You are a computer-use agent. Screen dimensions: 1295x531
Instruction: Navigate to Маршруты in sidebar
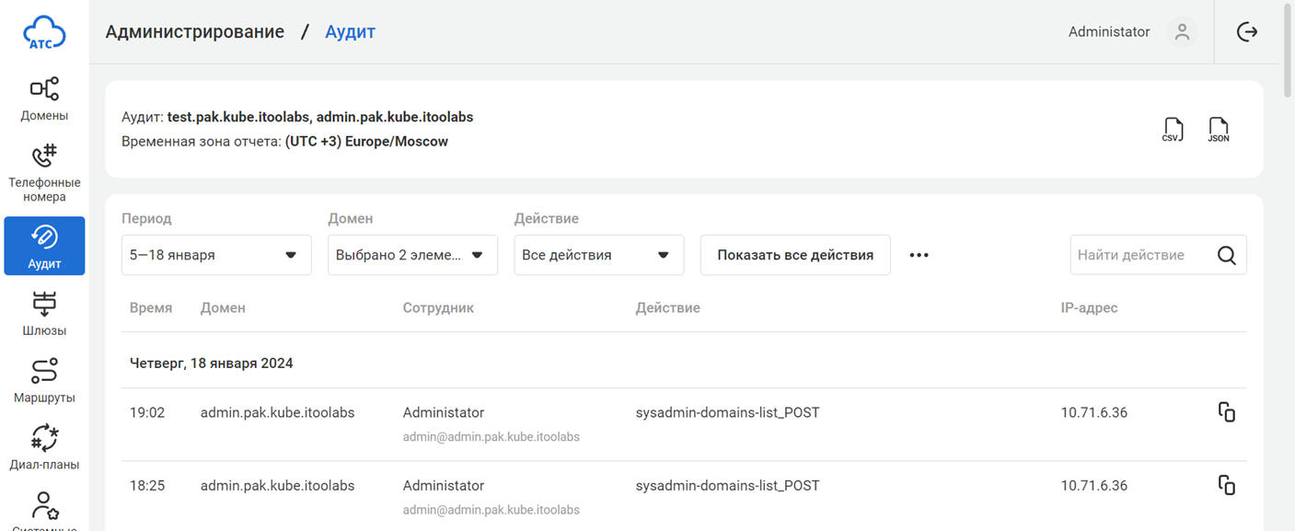(44, 381)
